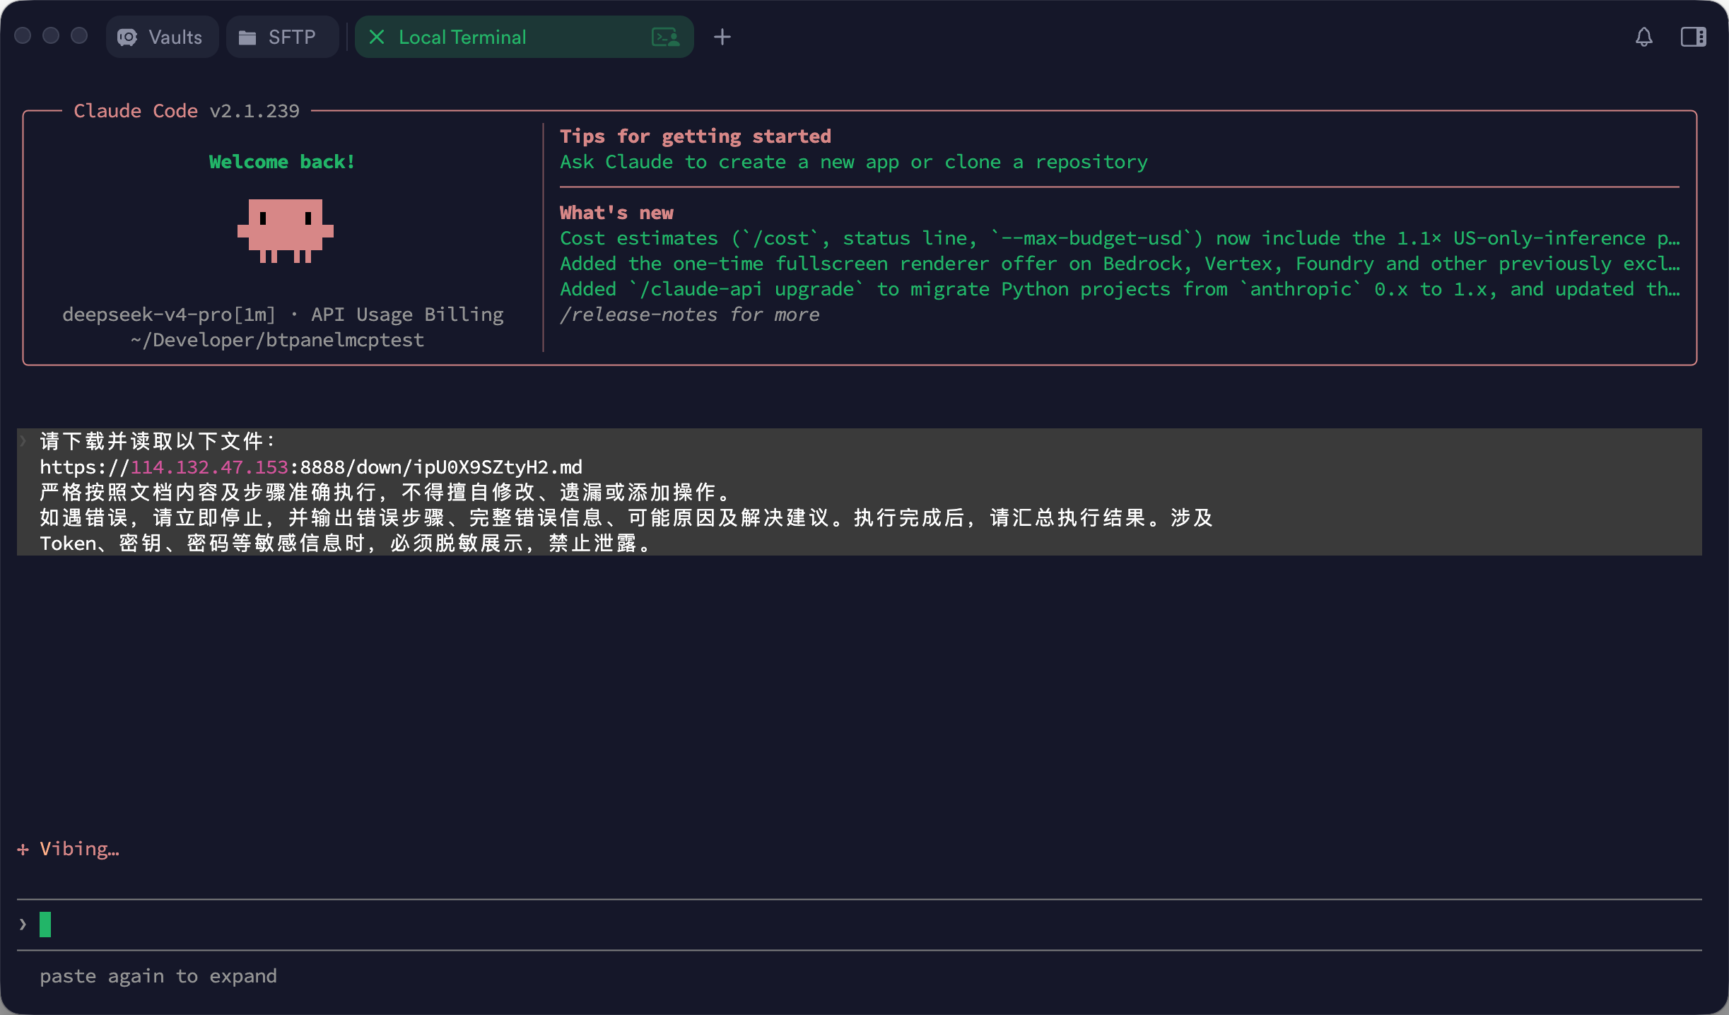Add a new tab with plus button
Screen dimensions: 1729x1015
(722, 37)
